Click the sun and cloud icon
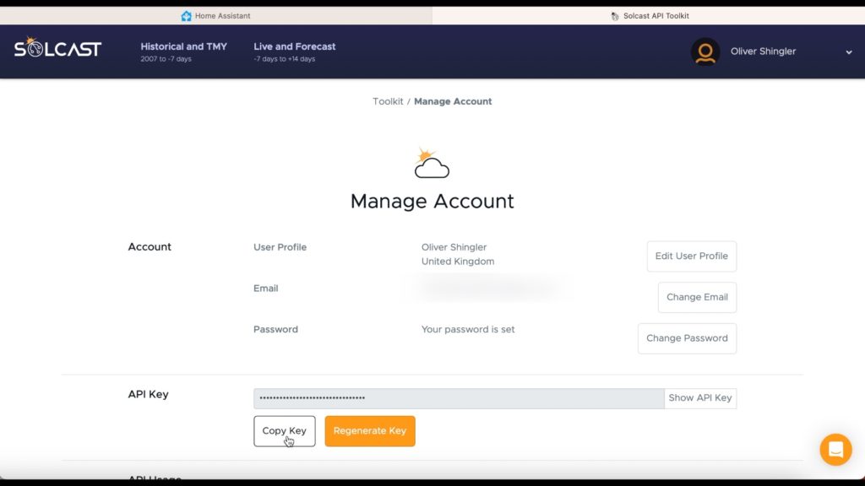Viewport: 865px width, 486px height. coord(432,163)
